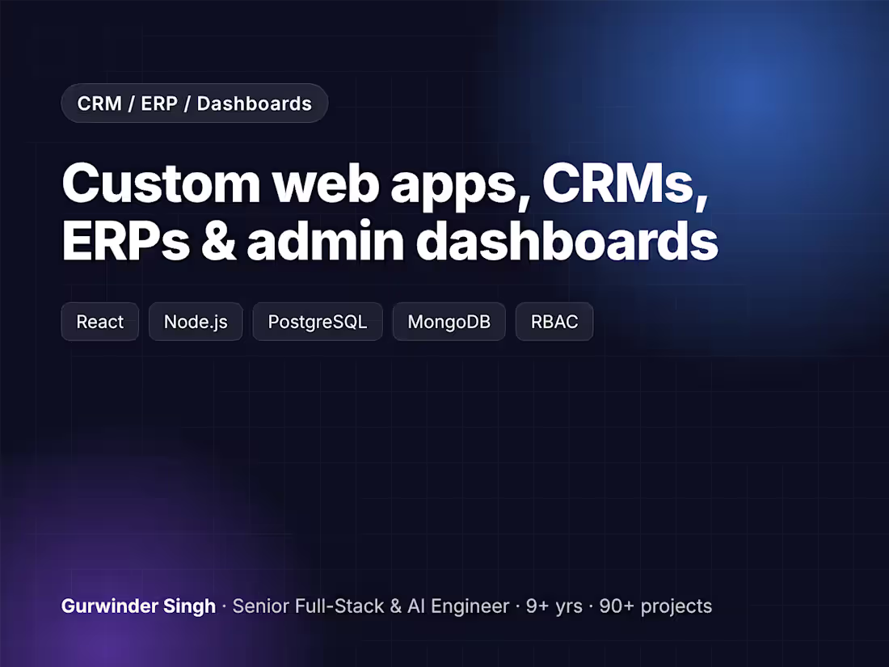
Task: Select the Node.js tag
Action: (x=196, y=322)
